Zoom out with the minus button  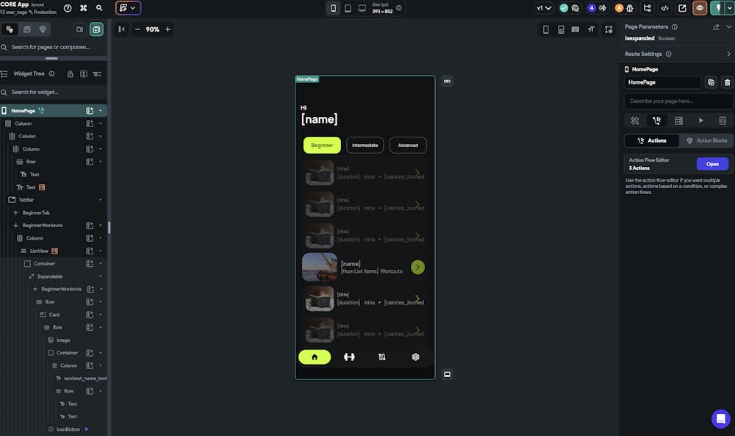137,29
